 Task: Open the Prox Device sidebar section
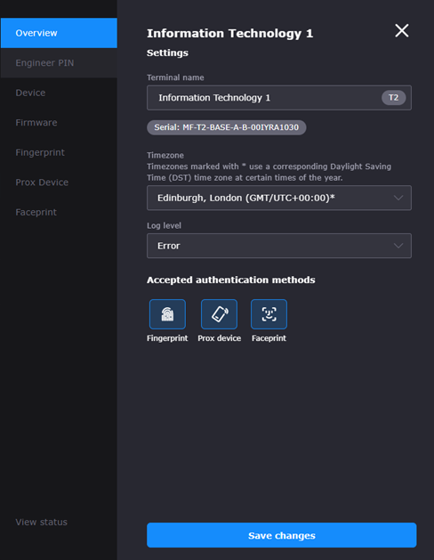[59, 183]
